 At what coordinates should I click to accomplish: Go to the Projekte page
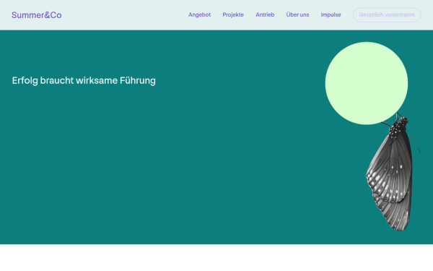click(233, 14)
